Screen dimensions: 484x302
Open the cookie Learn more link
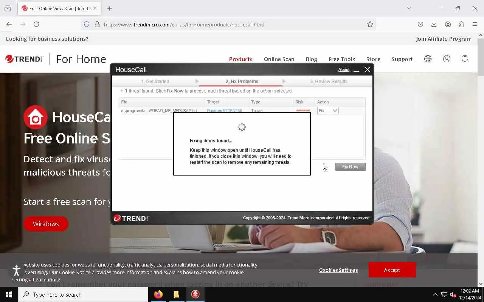click(47, 279)
